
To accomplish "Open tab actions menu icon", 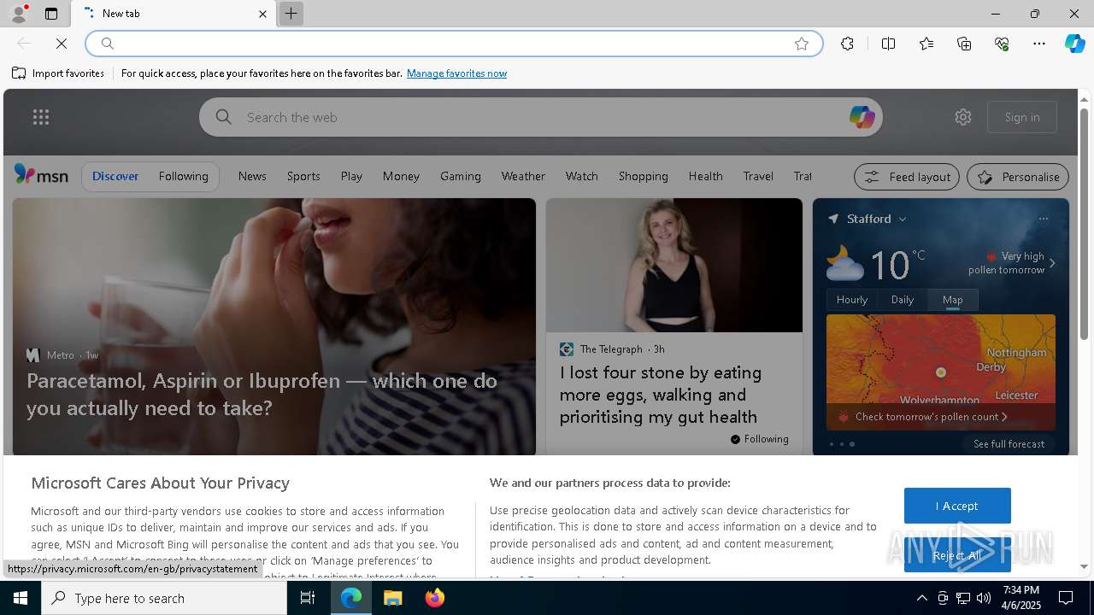I will point(51,14).
